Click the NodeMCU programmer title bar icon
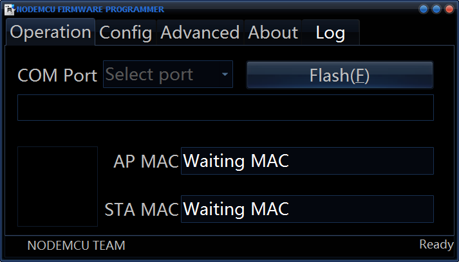 (x=10, y=10)
